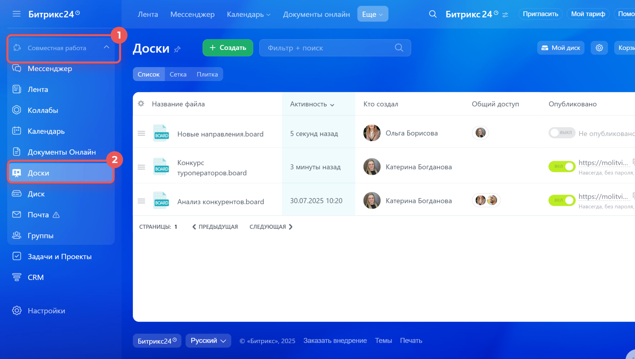
Task: Turn off publishing for Анализ конкурентов board
Action: 562,200
